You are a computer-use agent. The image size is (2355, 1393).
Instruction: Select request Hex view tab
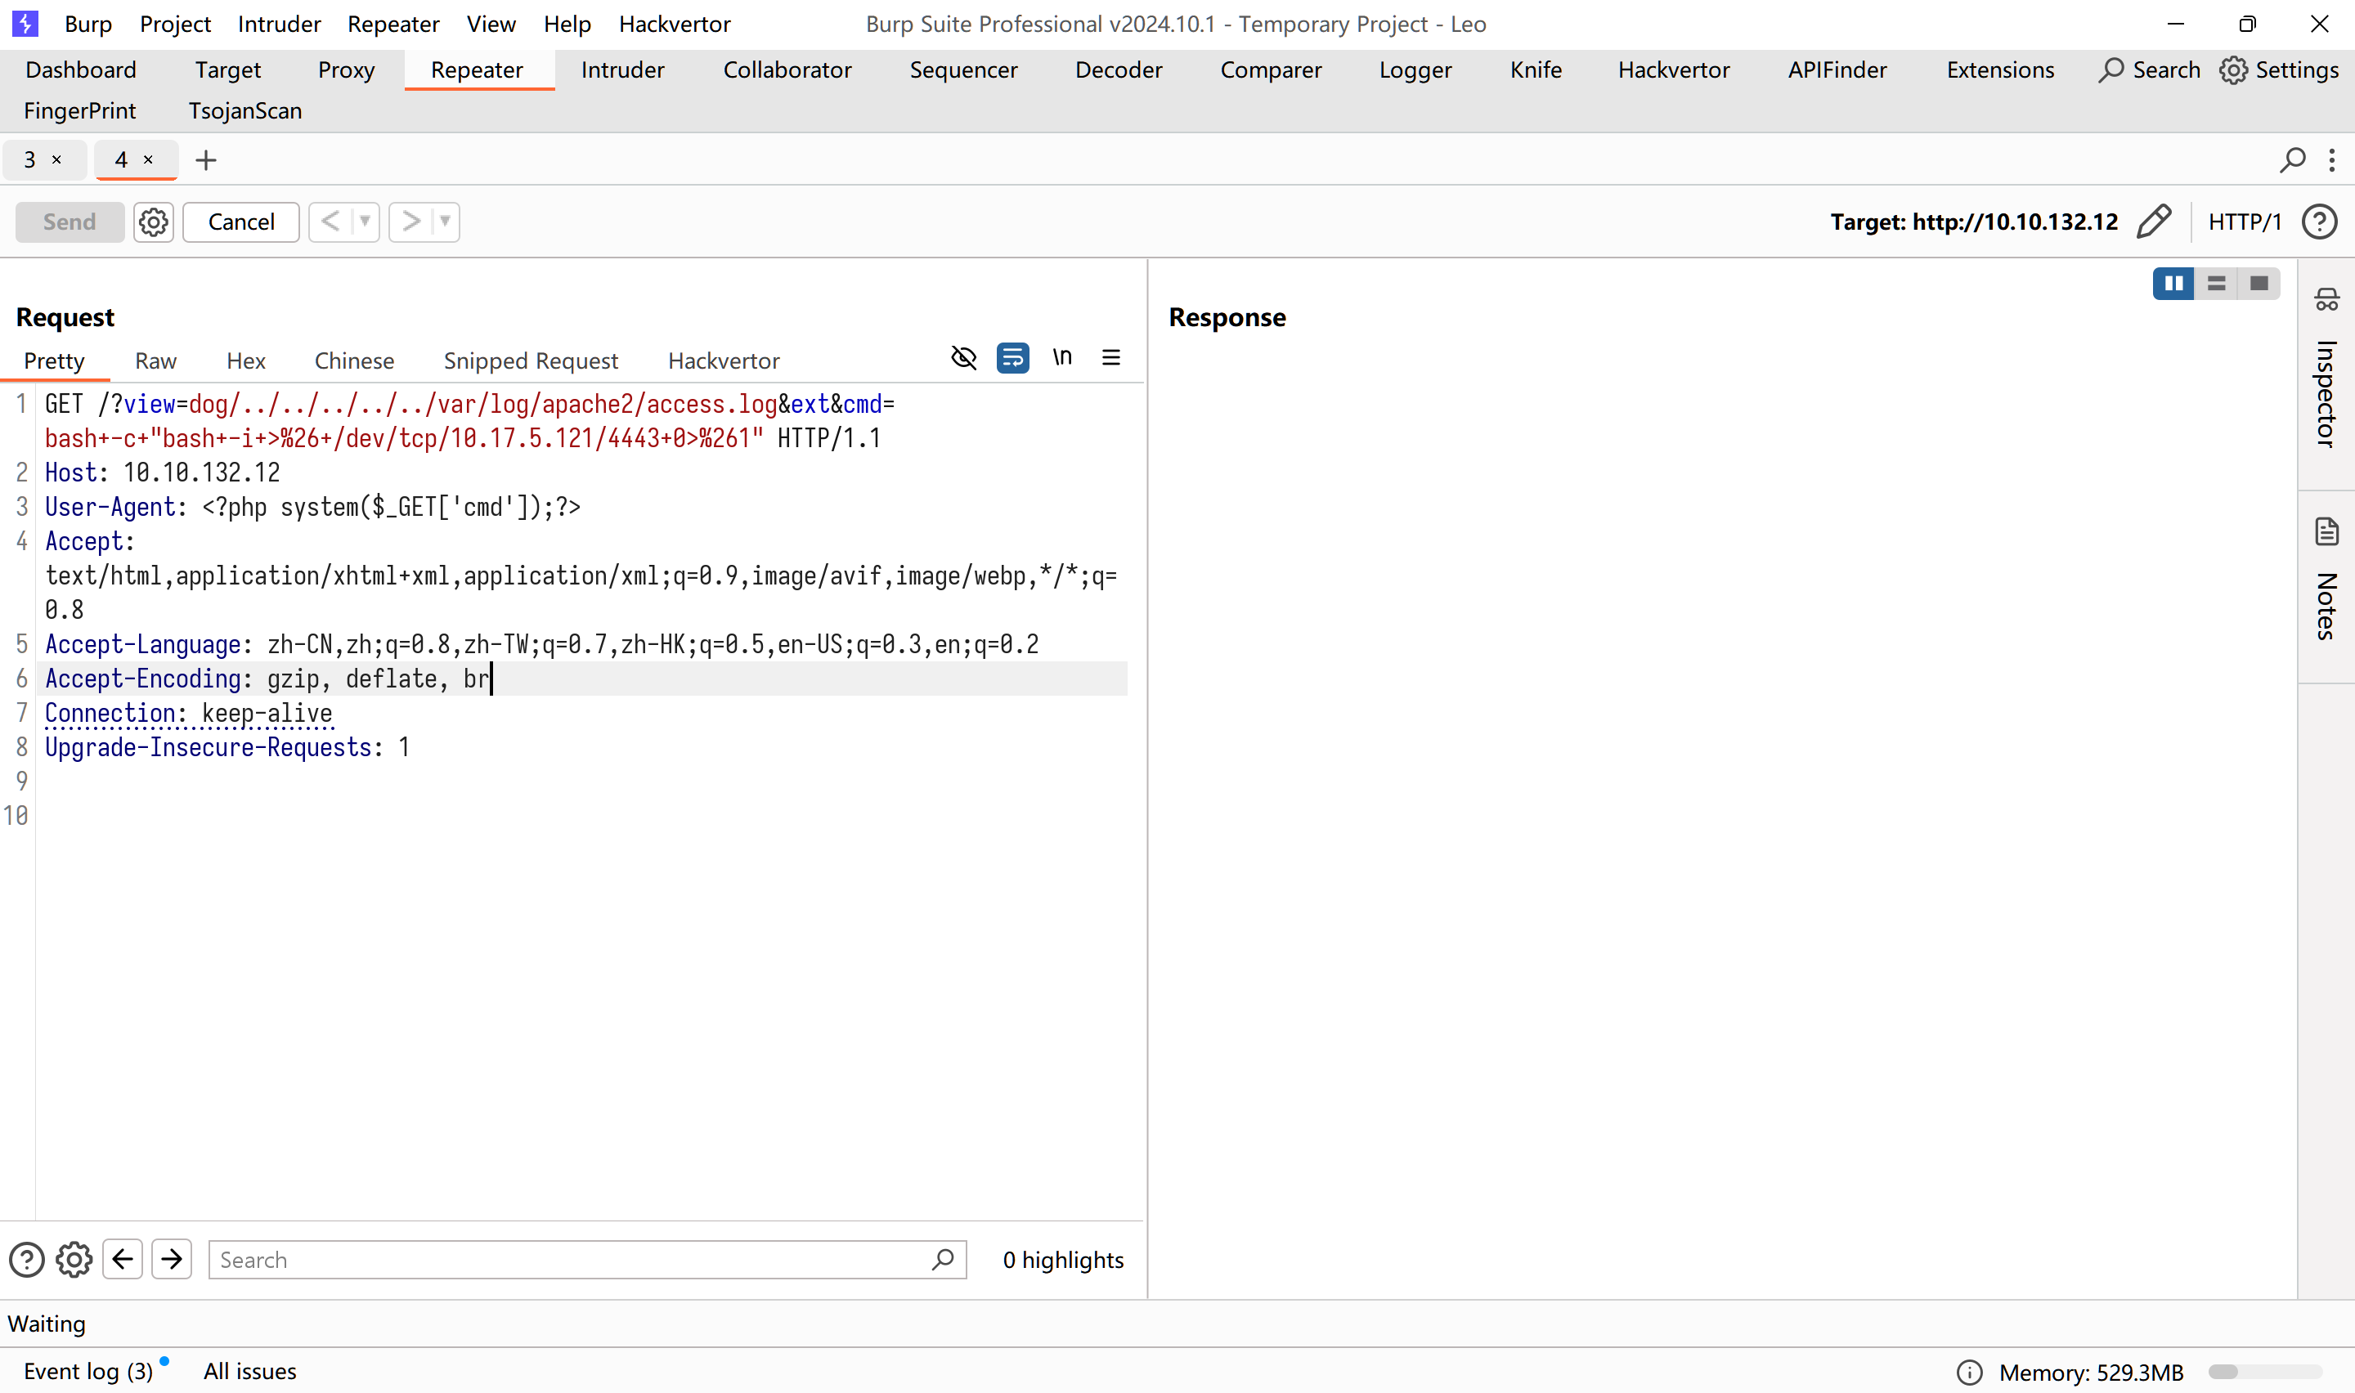246,361
